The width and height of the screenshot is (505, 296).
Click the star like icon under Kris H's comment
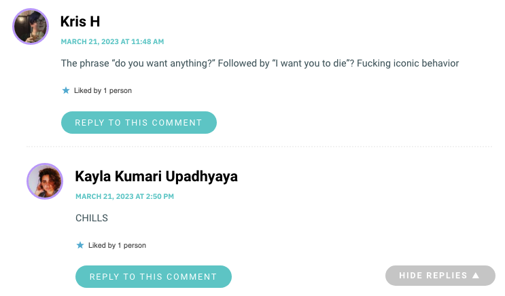pyautogui.click(x=66, y=90)
